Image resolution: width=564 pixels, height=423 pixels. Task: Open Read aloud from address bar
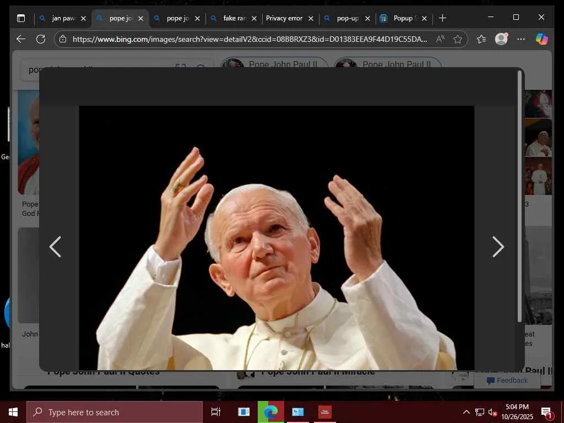pos(440,39)
